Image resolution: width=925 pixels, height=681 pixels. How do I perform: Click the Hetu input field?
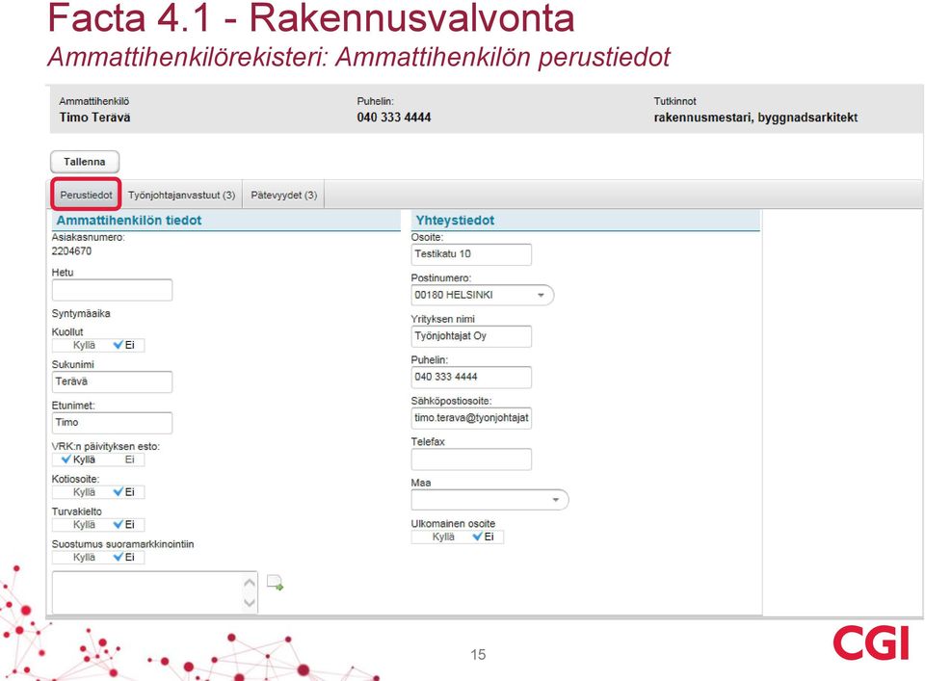[x=112, y=290]
